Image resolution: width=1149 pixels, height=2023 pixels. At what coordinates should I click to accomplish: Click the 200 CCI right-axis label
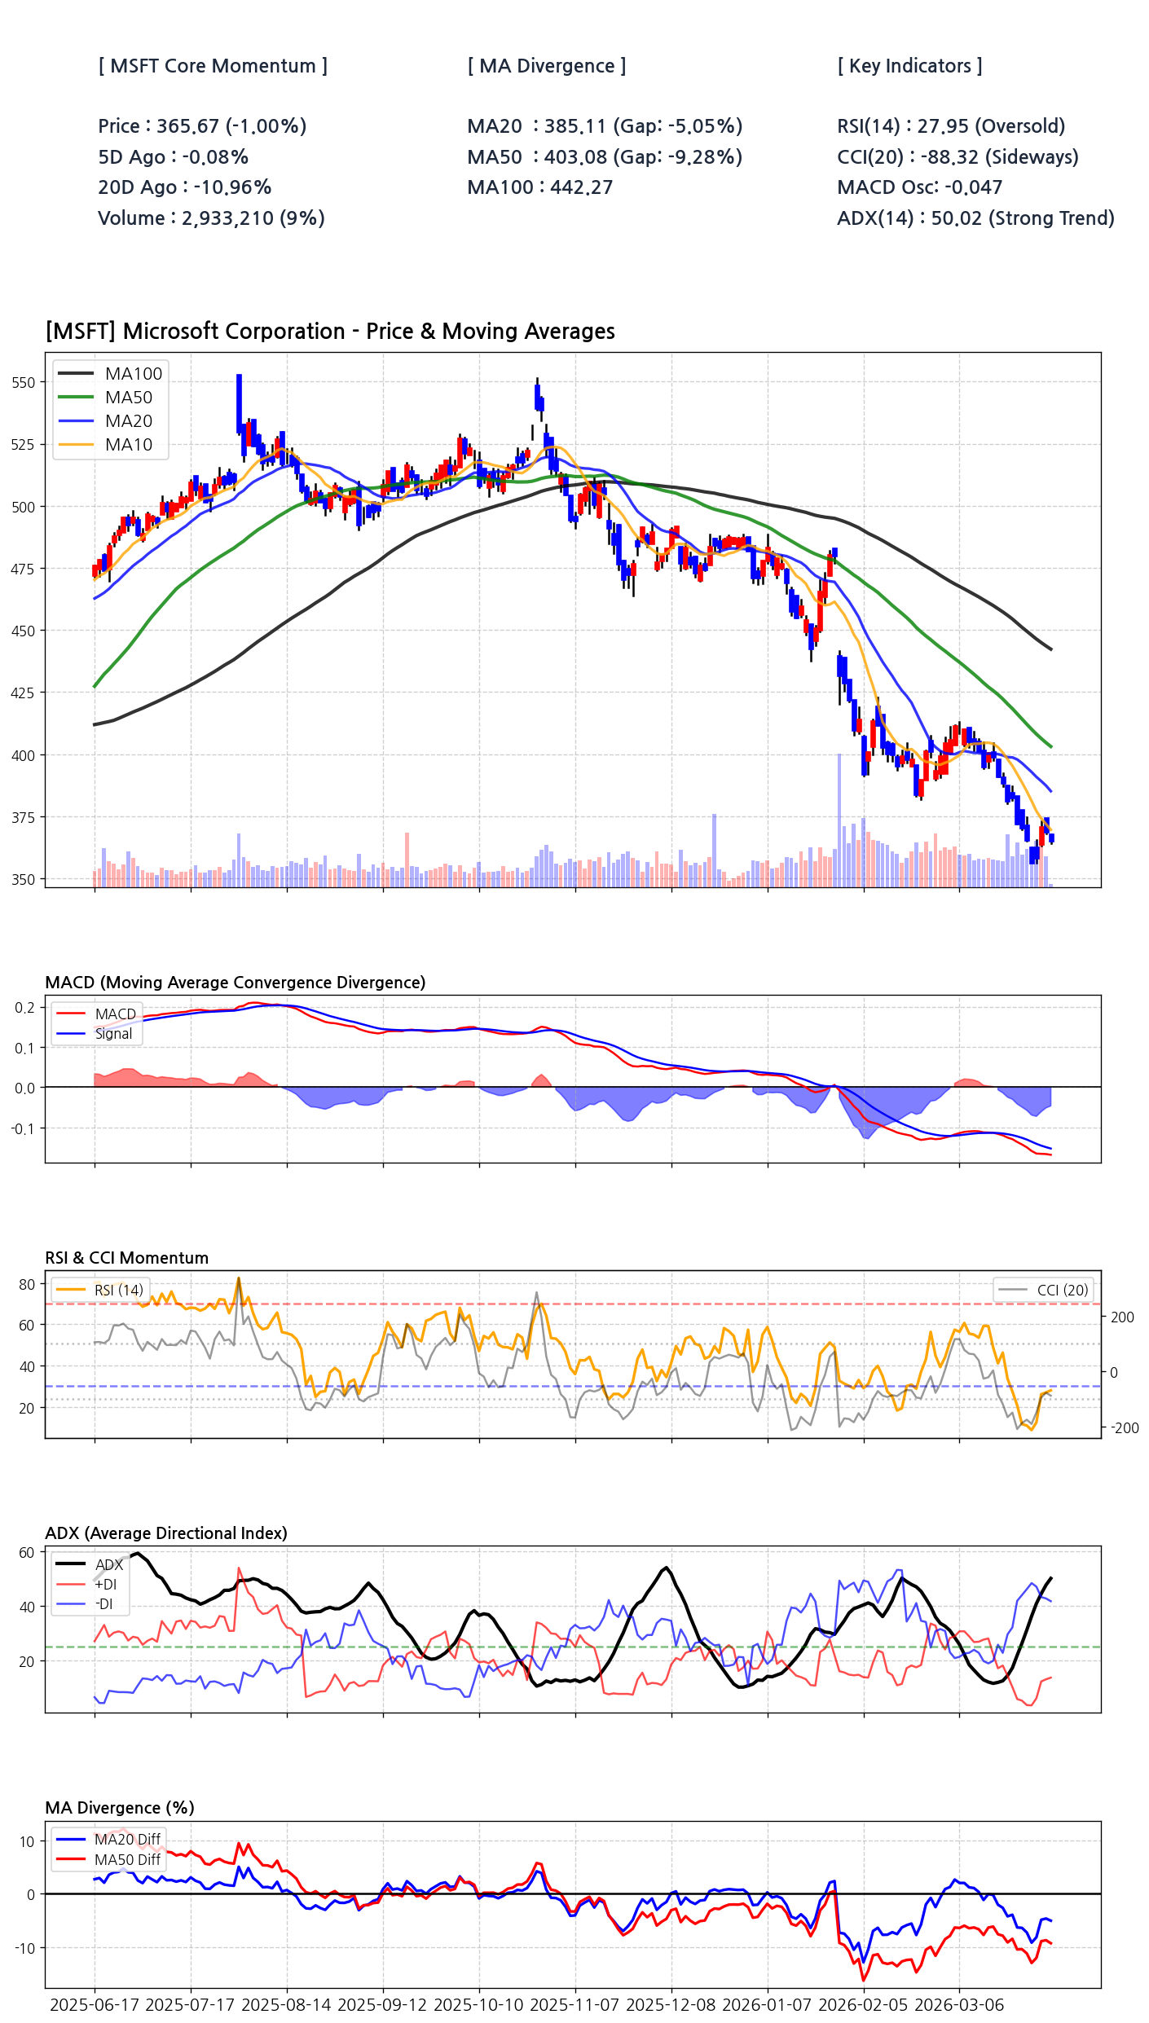click(x=1123, y=1317)
